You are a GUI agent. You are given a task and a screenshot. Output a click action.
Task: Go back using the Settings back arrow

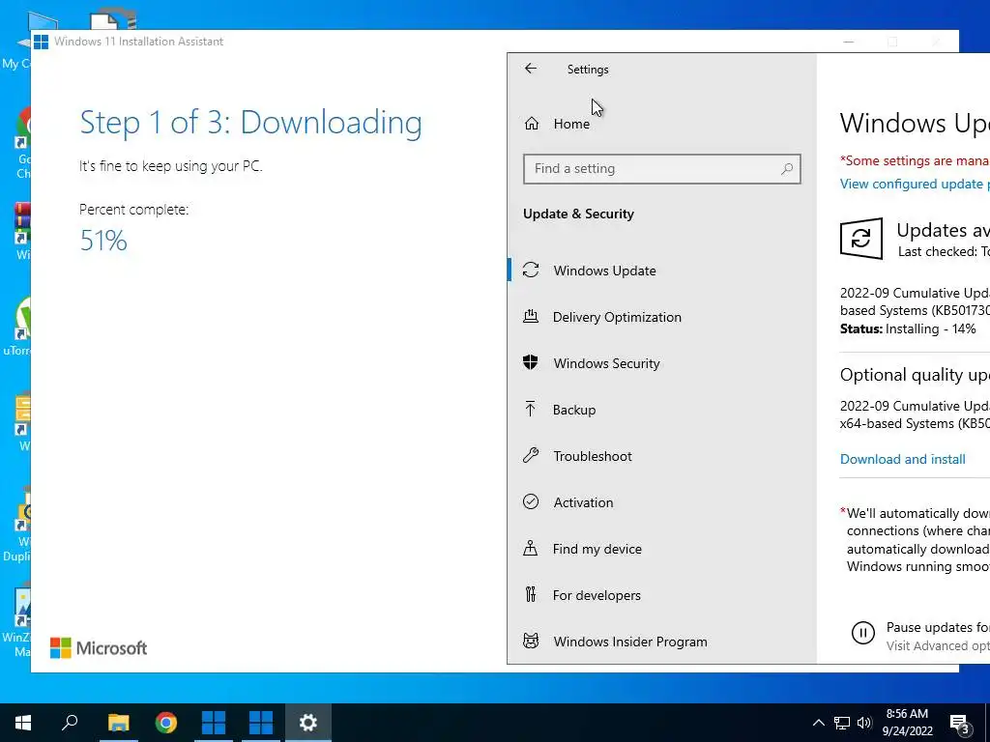pyautogui.click(x=531, y=69)
